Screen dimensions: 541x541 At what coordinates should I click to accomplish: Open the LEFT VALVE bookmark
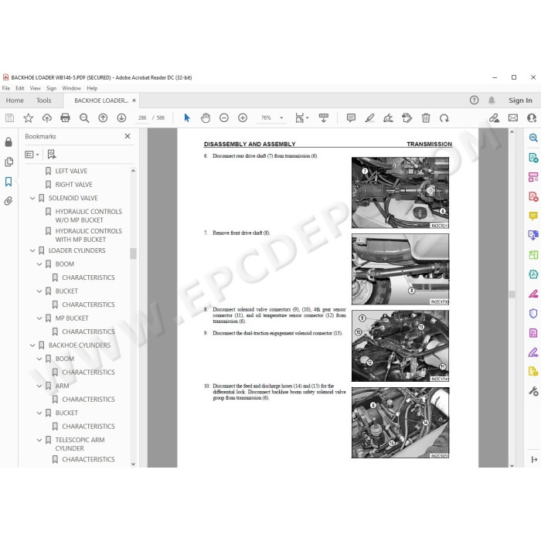click(71, 171)
